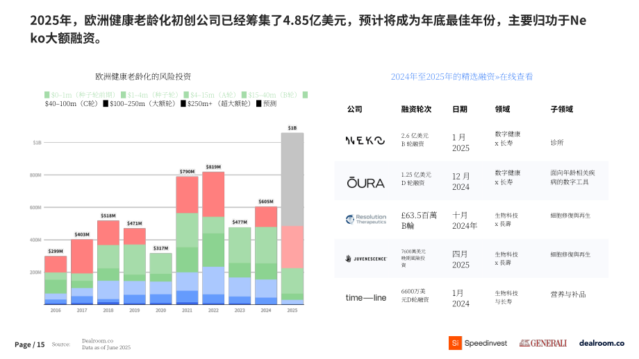The height and width of the screenshot is (359, 639).
Task: Click the Data as of June 2025 note
Action: pos(106,347)
